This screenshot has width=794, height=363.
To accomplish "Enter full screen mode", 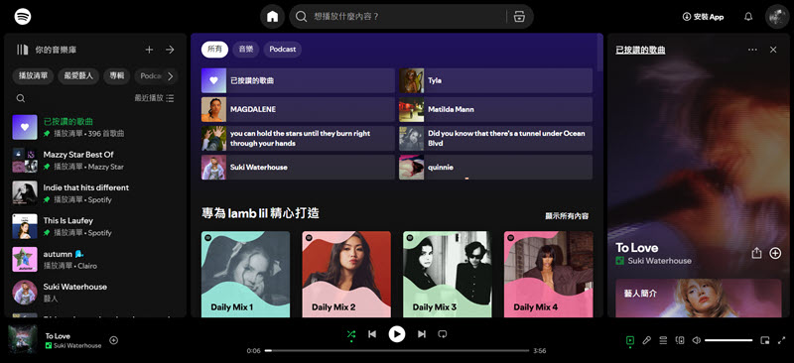I will click(x=782, y=341).
